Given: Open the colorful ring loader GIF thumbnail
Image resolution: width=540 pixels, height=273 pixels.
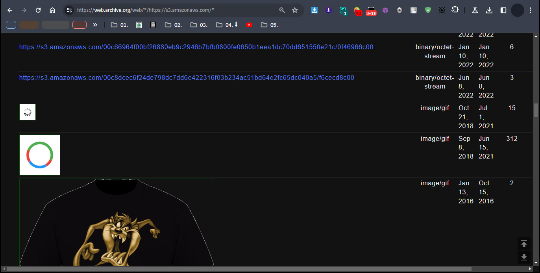Looking at the screenshot, I should [x=40, y=155].
